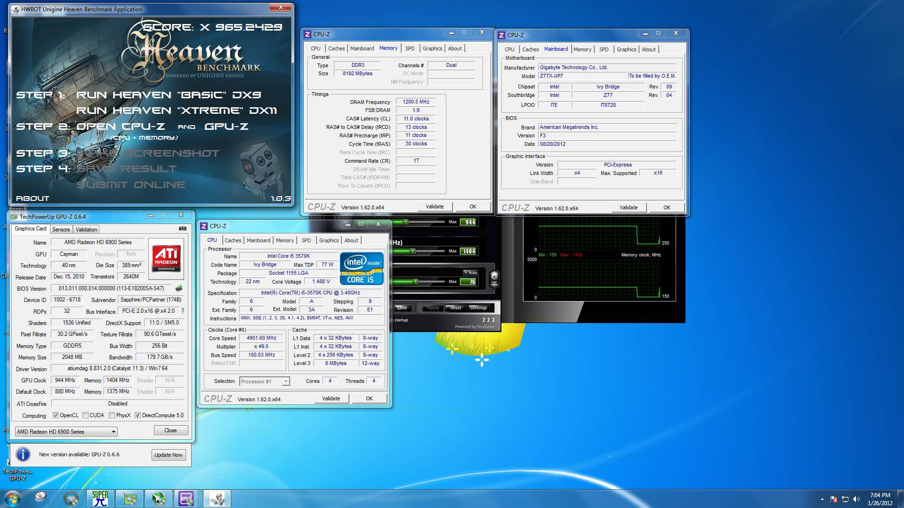This screenshot has height=508, width=904.
Task: Click the Close button in GPU-Z
Action: pyautogui.click(x=170, y=430)
